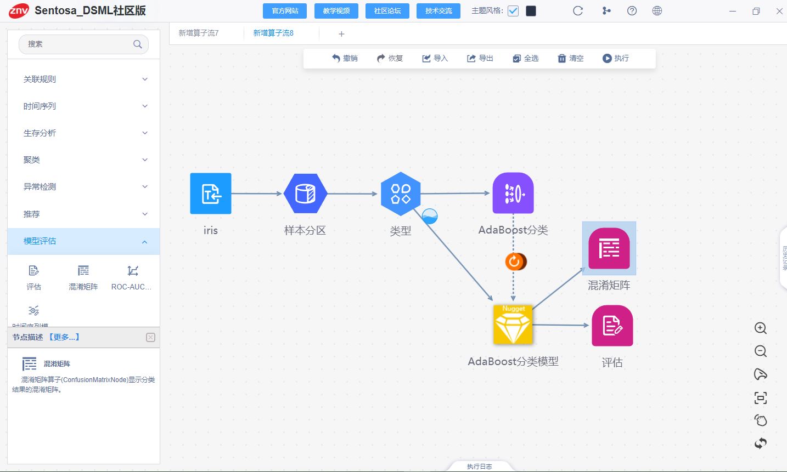Click the ZNV logo in title bar
Screen dimensions: 787x472
click(x=19, y=11)
